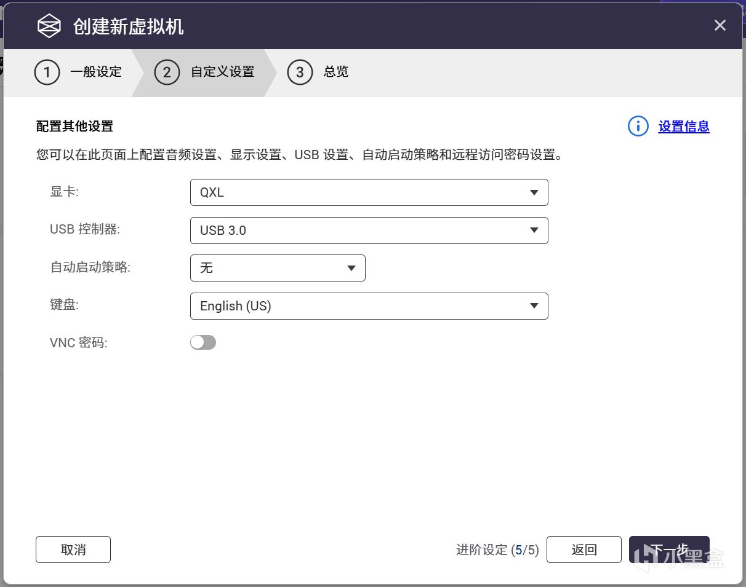The width and height of the screenshot is (746, 587).
Task: Click the 返回 button
Action: 584,550
